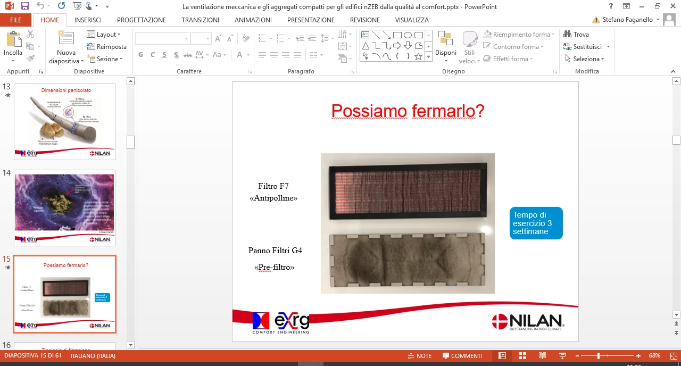Expand the Layout dropdown

click(x=104, y=35)
